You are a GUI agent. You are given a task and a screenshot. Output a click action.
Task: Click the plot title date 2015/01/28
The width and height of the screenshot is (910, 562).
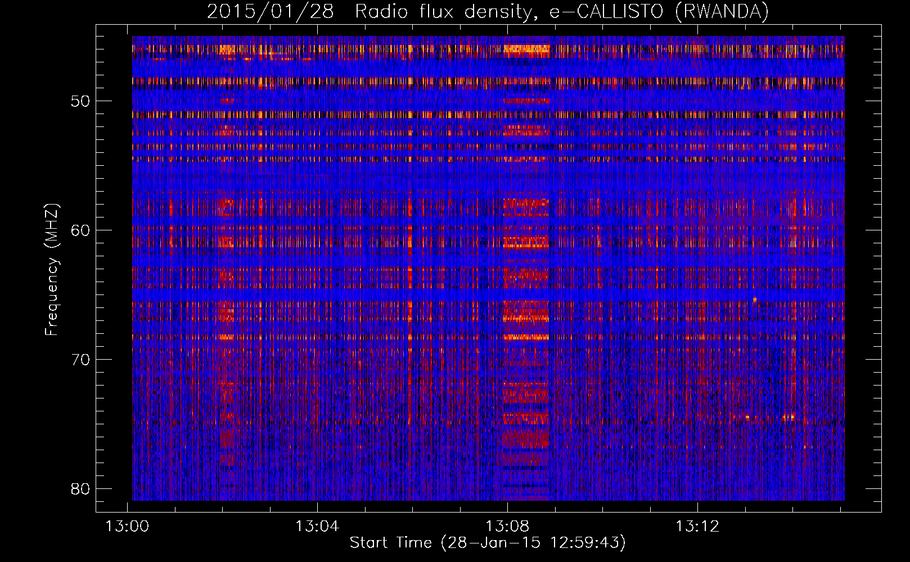point(271,11)
